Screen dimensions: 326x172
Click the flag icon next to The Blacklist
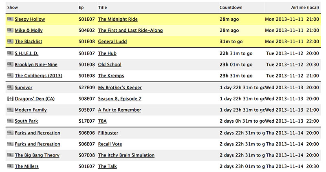coord(10,42)
